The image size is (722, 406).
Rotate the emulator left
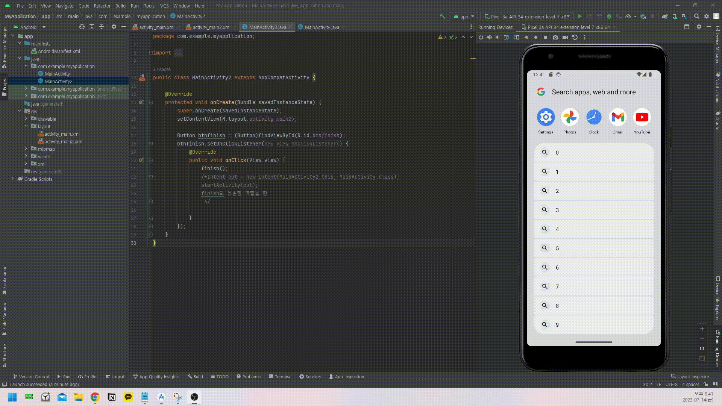(507, 37)
